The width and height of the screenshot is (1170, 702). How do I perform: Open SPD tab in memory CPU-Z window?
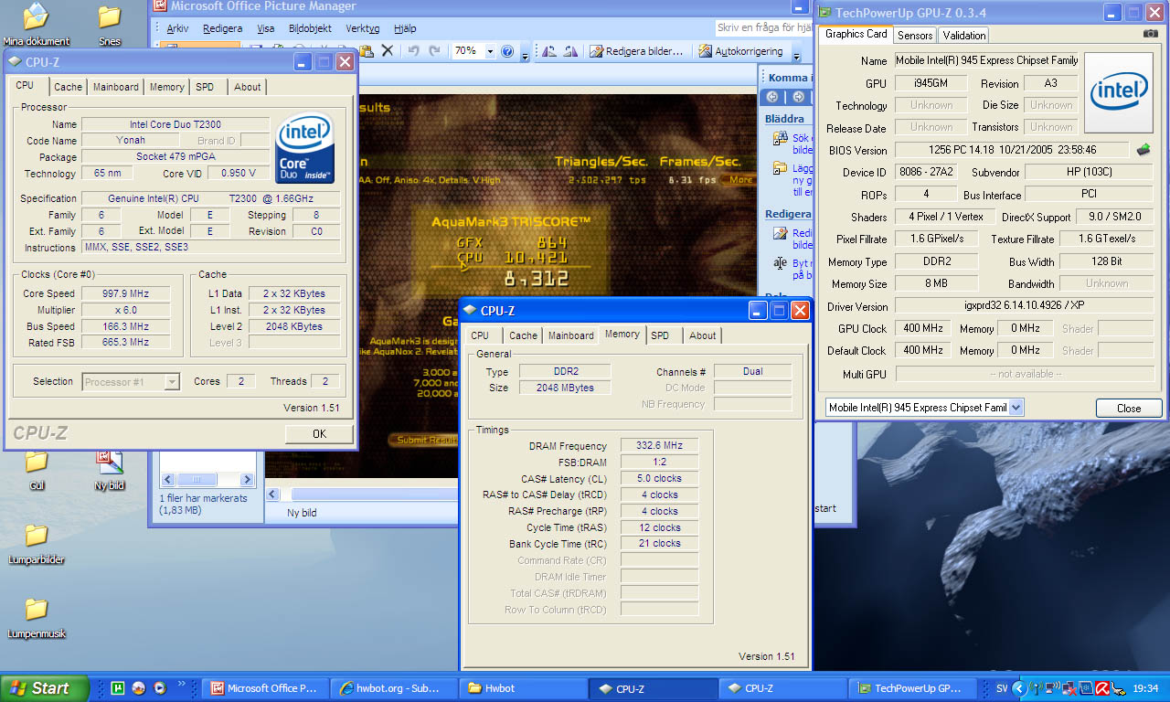[660, 335]
